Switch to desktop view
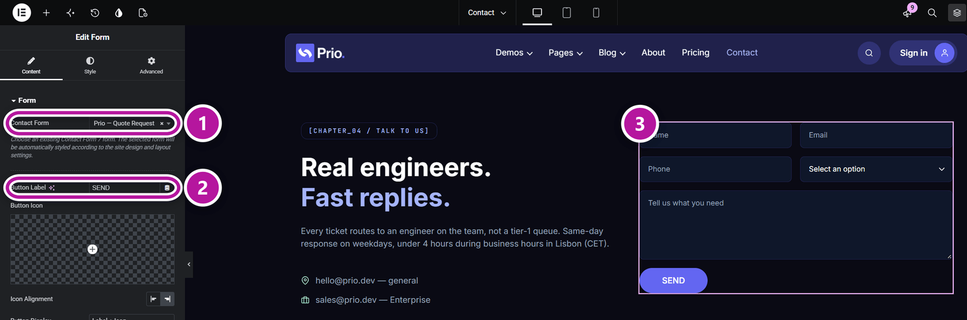967x320 pixels. click(x=537, y=13)
